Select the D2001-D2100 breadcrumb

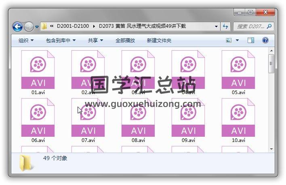tap(73, 26)
